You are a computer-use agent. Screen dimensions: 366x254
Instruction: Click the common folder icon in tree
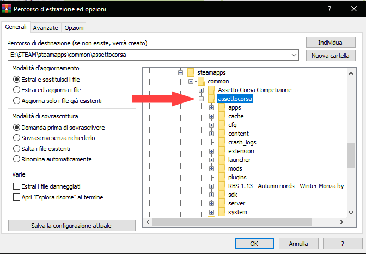coord(201,81)
